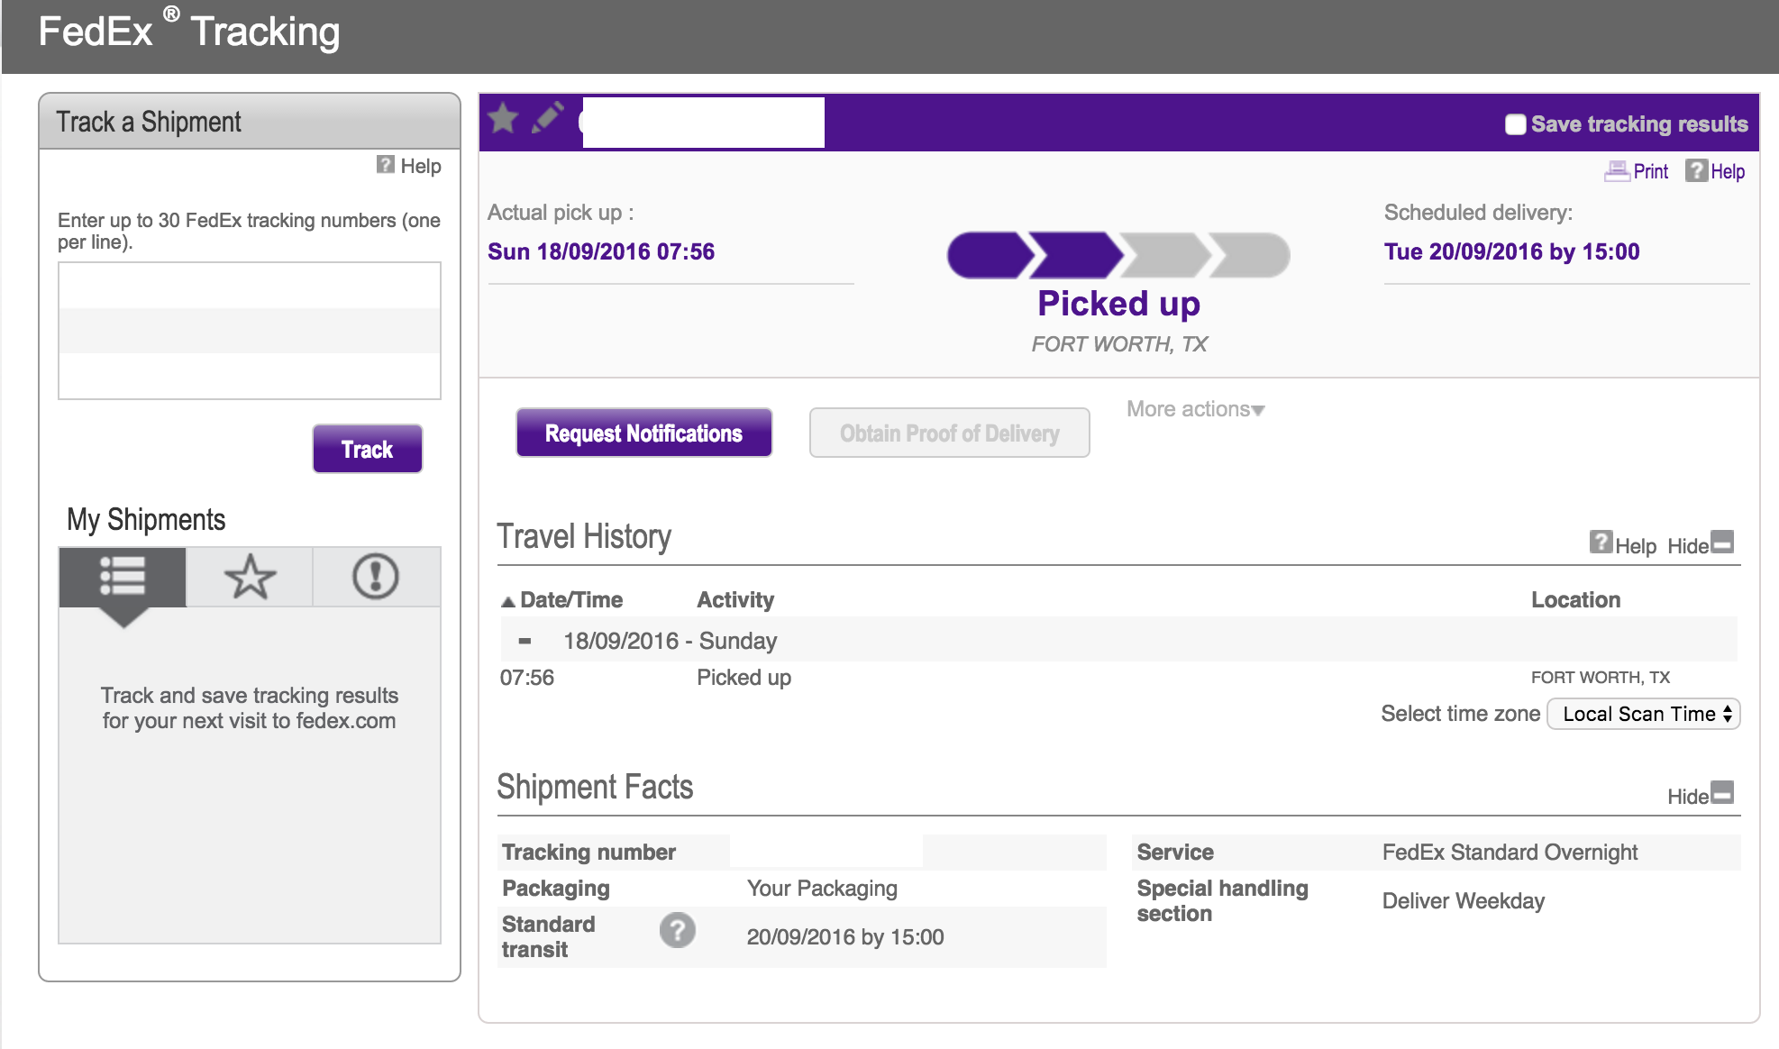Click the question mark icon beside Standard transit

(677, 930)
